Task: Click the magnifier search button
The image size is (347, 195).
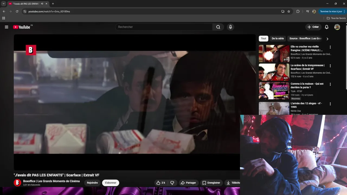Action: tap(218, 27)
